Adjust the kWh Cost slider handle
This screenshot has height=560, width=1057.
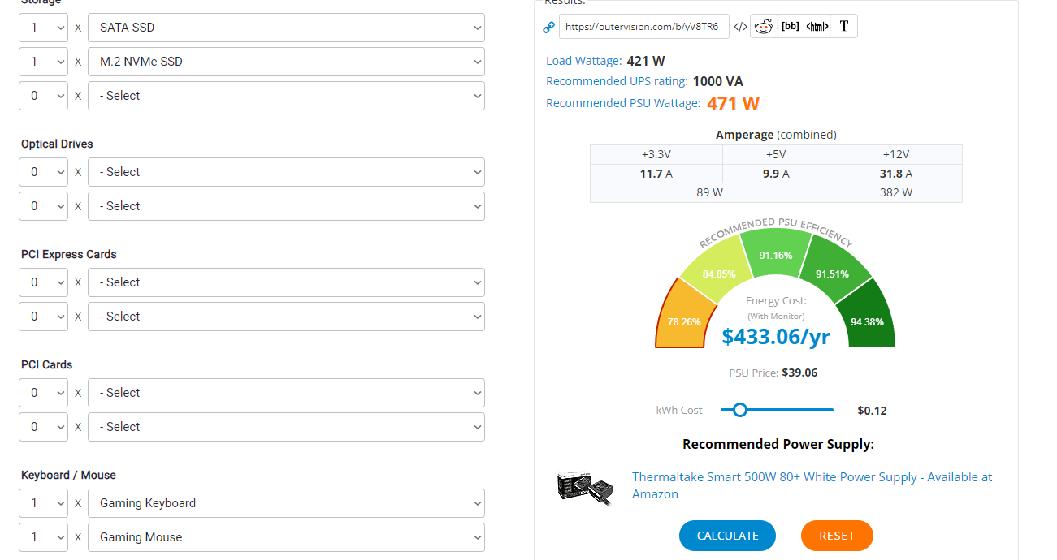click(x=739, y=410)
